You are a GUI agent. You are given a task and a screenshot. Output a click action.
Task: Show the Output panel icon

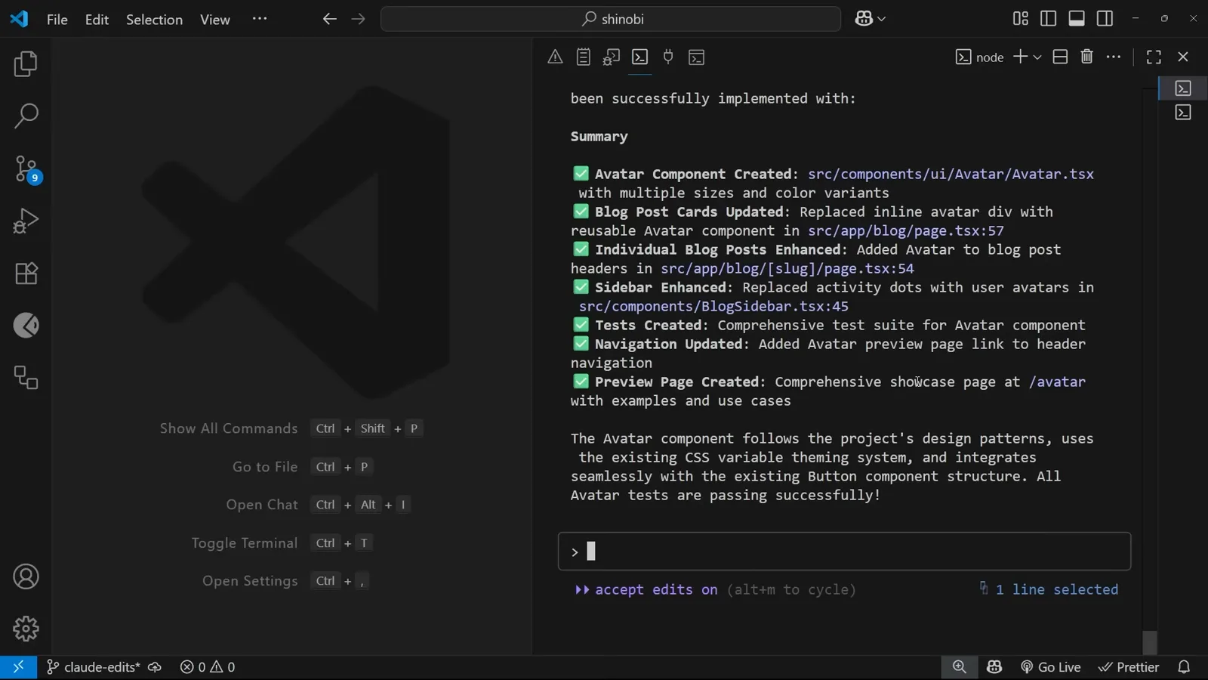[x=583, y=57]
